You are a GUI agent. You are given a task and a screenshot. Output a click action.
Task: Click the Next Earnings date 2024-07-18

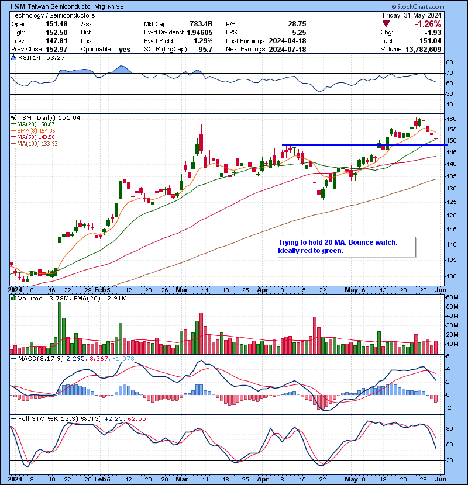coord(287,49)
